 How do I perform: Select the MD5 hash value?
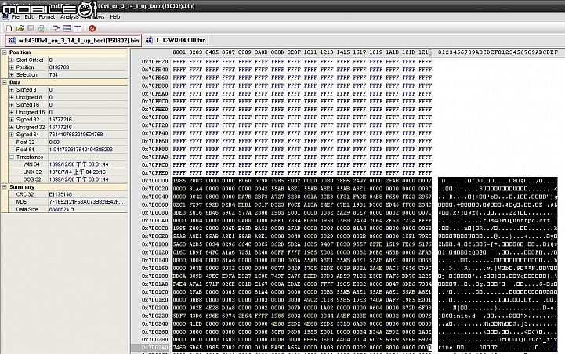88,201
